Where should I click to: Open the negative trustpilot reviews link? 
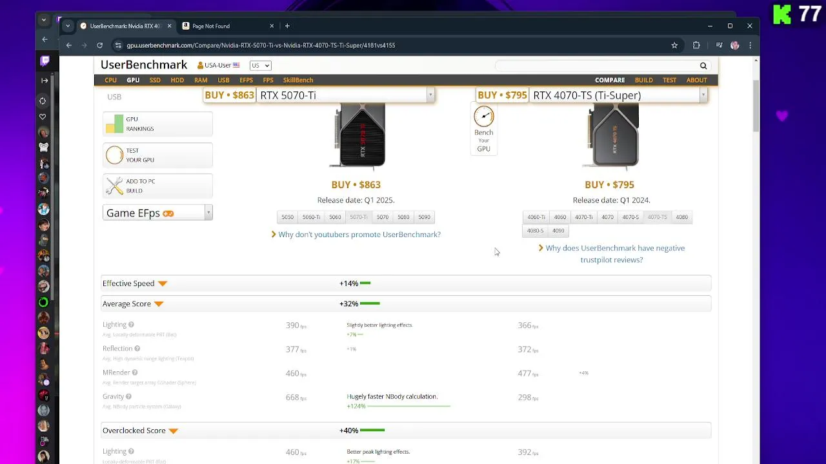(x=615, y=254)
